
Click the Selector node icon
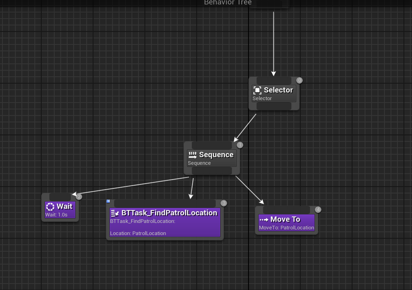click(x=257, y=90)
